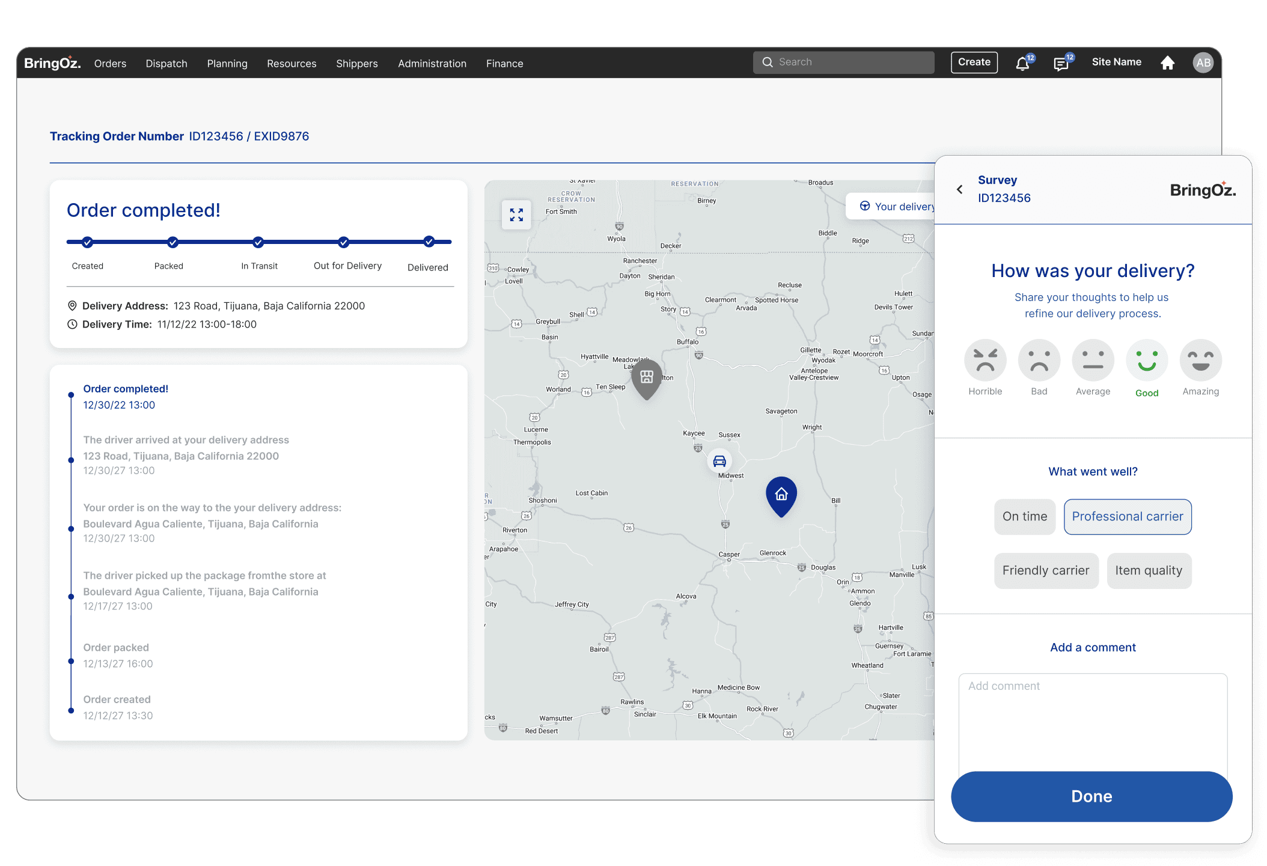1267x866 pixels.
Task: Click the Created progress checkpoint
Action: 87,242
